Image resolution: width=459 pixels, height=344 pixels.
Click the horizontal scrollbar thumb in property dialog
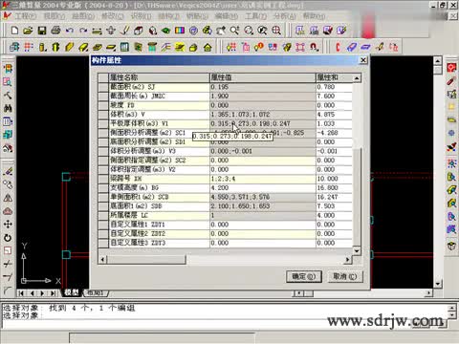pyautogui.click(x=146, y=260)
